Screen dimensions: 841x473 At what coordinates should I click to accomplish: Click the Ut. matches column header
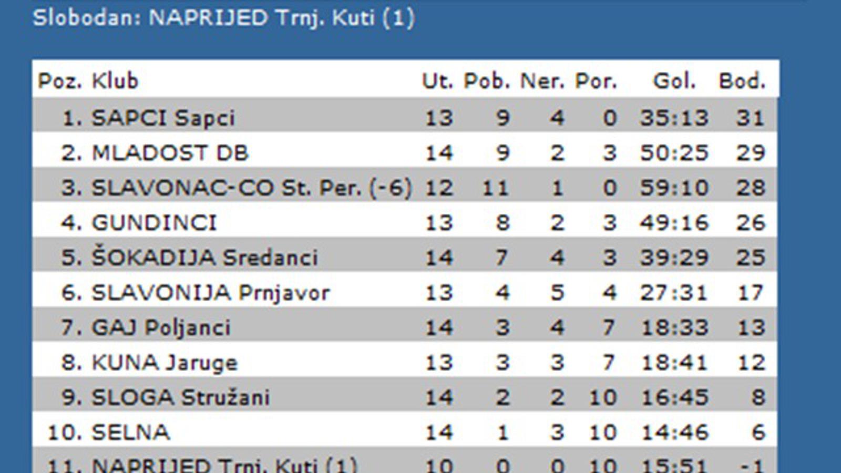(437, 81)
